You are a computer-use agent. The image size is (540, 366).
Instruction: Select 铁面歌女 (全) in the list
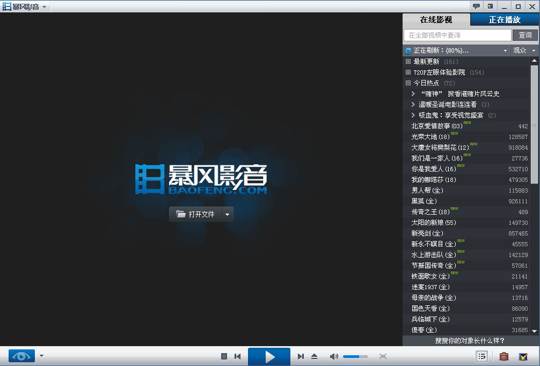tap(466, 276)
